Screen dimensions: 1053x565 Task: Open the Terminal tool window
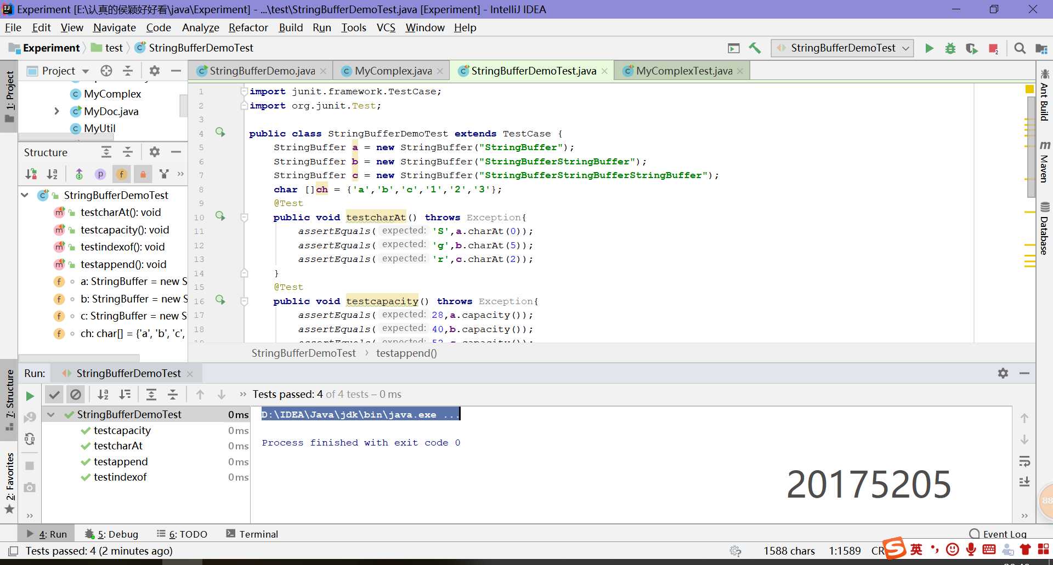click(x=252, y=534)
